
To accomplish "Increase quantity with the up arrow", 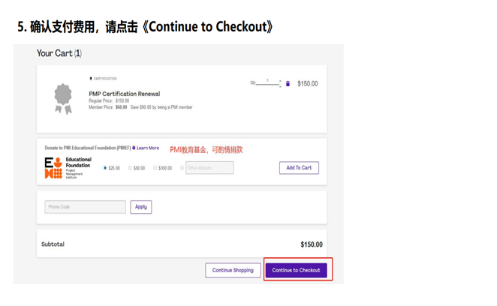I will click(x=280, y=81).
